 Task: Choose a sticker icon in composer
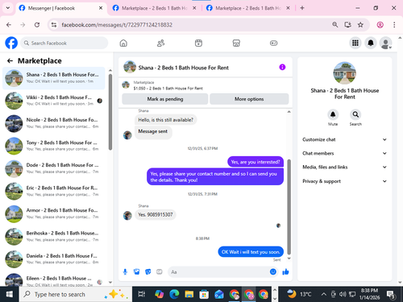tap(148, 272)
